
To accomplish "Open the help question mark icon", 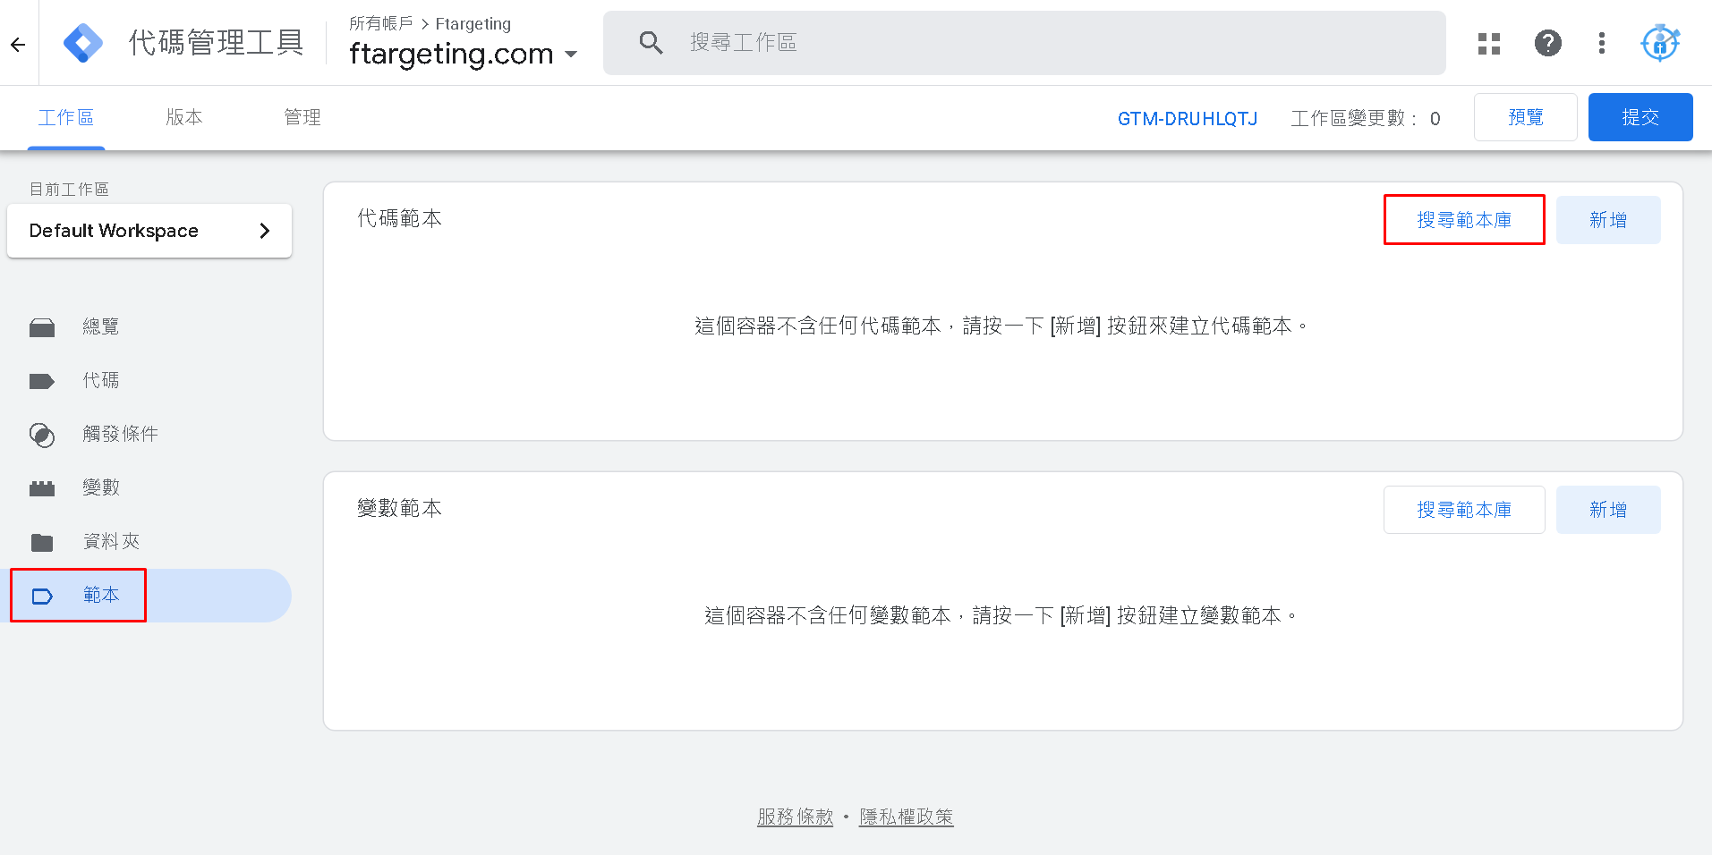I will [x=1548, y=43].
